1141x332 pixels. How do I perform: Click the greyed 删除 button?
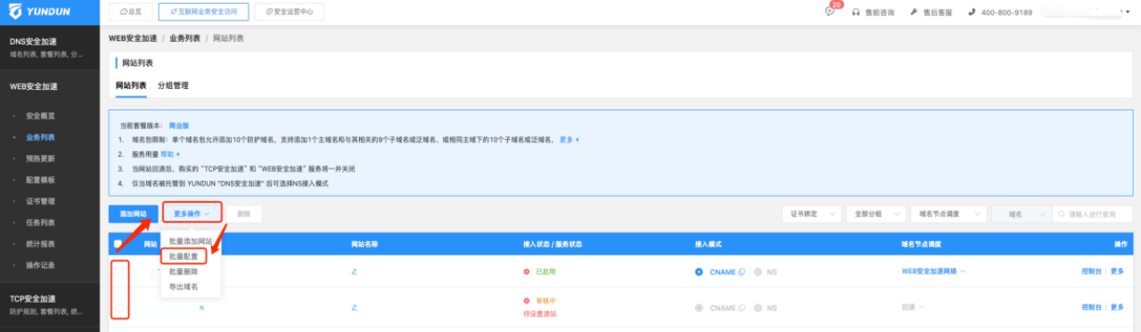(244, 214)
